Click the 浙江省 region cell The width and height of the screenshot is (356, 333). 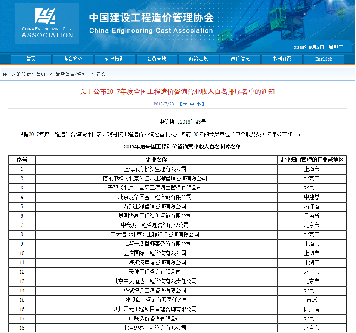pos(312,206)
